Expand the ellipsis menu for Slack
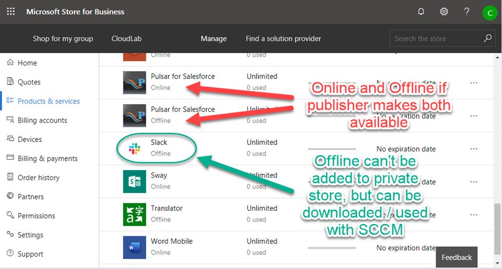This screenshot has height=269, width=502. pos(474,149)
